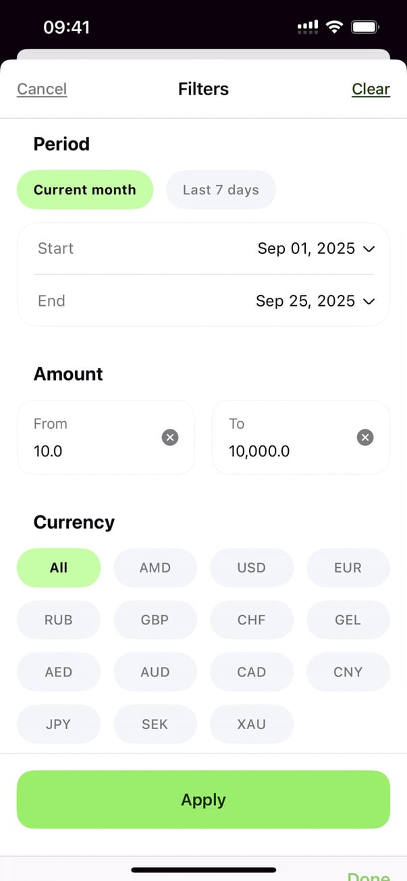Choose the USD currency chip
This screenshot has width=407, height=881.
(251, 568)
